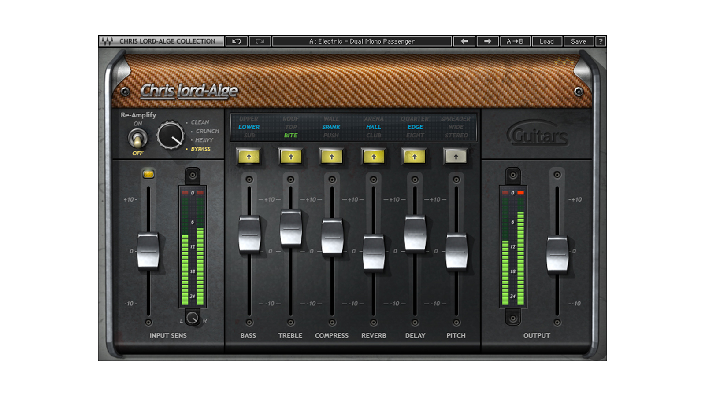The image size is (705, 396).
Task: Choose SPANK compress mode
Action: coord(331,127)
